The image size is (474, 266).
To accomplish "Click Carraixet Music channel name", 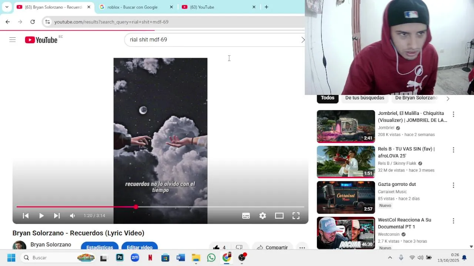I will [x=392, y=192].
